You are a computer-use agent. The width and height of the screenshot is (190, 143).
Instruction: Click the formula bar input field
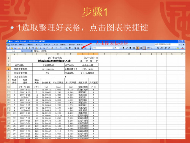click(109, 51)
